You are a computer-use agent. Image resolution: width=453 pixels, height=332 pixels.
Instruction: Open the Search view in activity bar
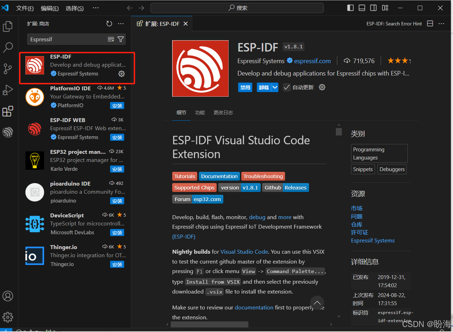click(8, 48)
